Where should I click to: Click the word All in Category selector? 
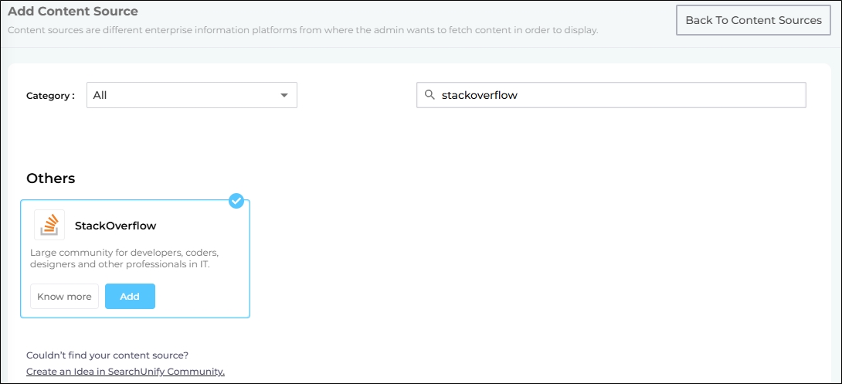point(100,95)
